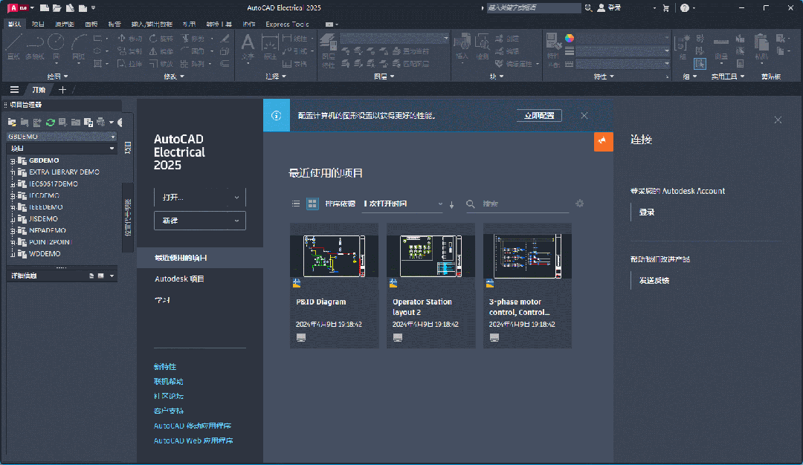
Task: Switch recent projects to list view
Action: (296, 204)
